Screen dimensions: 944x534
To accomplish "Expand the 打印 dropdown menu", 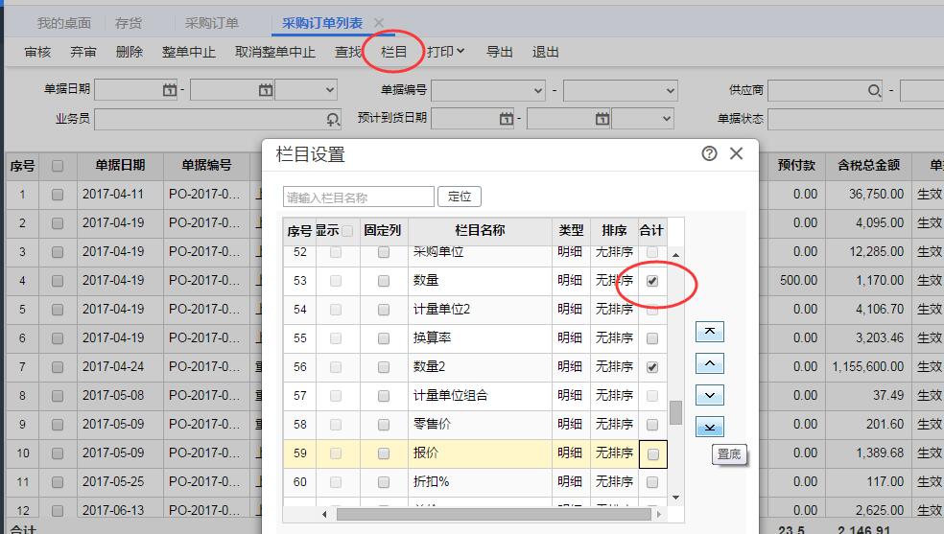I will (446, 52).
